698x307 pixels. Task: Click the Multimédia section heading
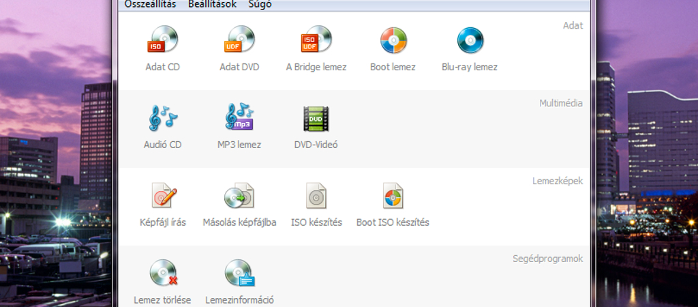[x=561, y=104]
